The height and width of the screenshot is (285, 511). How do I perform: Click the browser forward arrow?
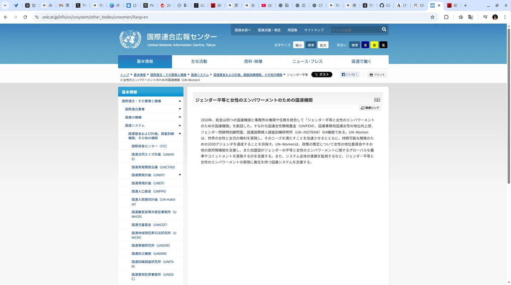click(15, 17)
